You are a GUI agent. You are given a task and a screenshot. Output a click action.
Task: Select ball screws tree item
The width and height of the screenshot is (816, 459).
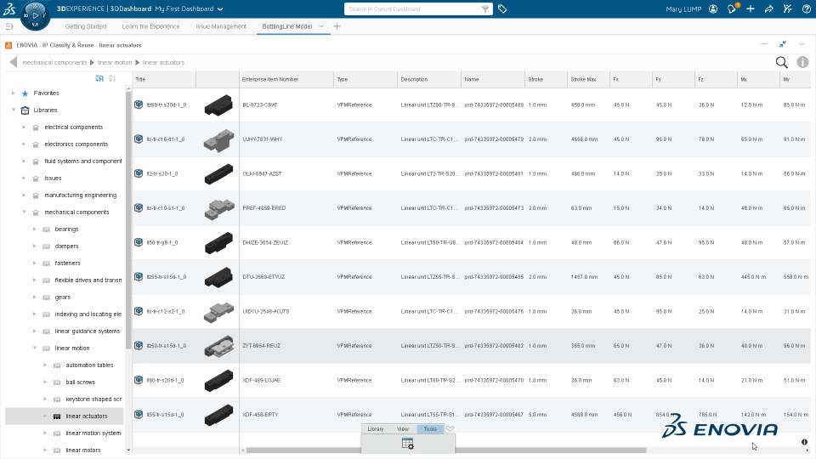pos(80,382)
